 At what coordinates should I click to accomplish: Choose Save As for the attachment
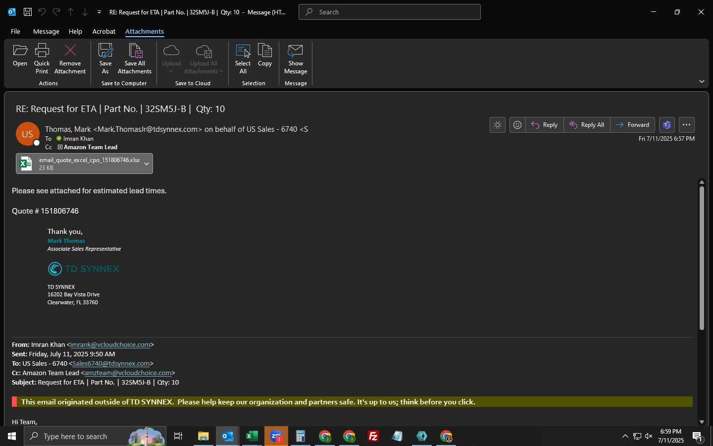tap(105, 59)
